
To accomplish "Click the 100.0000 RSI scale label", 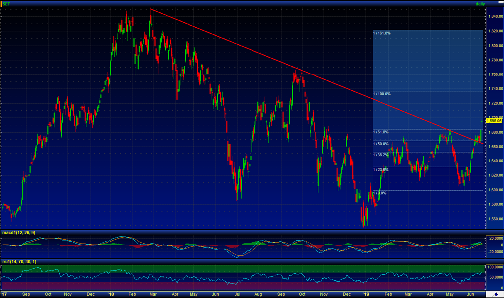I will [x=495, y=267].
